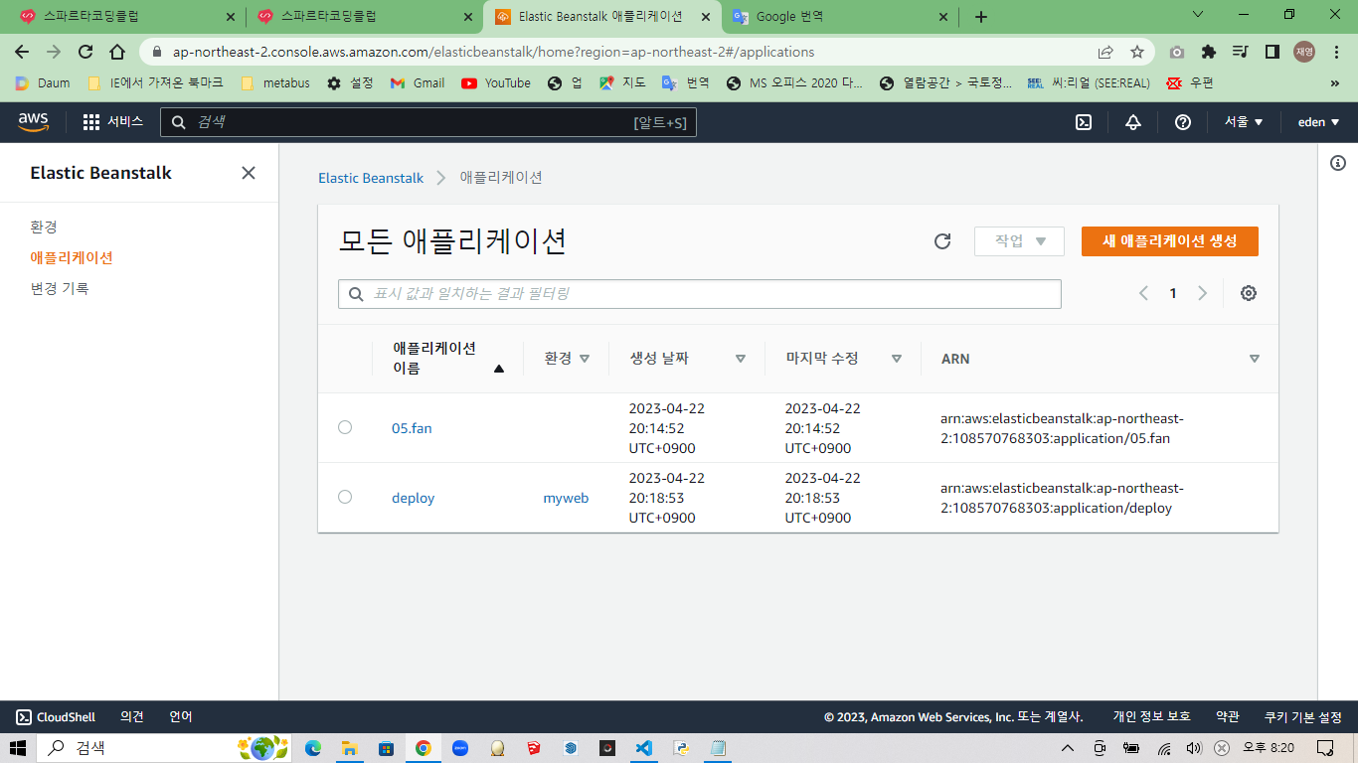This screenshot has width=1358, height=763.
Task: Go to previous page of applications
Action: click(x=1143, y=293)
